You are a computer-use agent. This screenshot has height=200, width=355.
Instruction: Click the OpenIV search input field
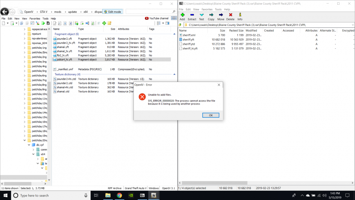[149, 12]
